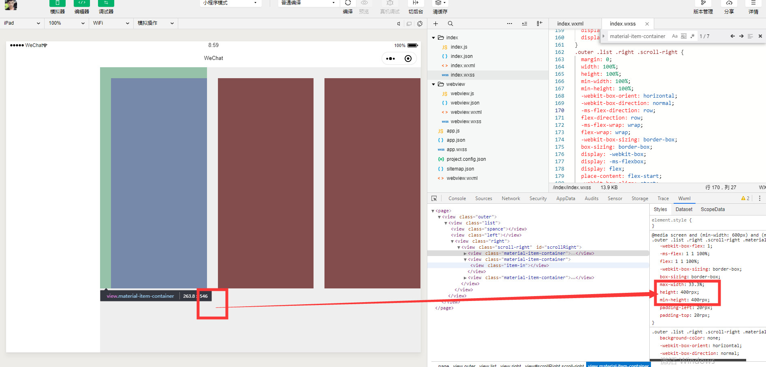Close the index.wxss editor tab
The height and width of the screenshot is (367, 766).
click(x=647, y=24)
